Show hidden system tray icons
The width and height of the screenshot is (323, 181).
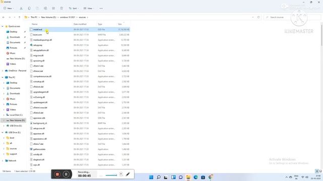click(286, 177)
